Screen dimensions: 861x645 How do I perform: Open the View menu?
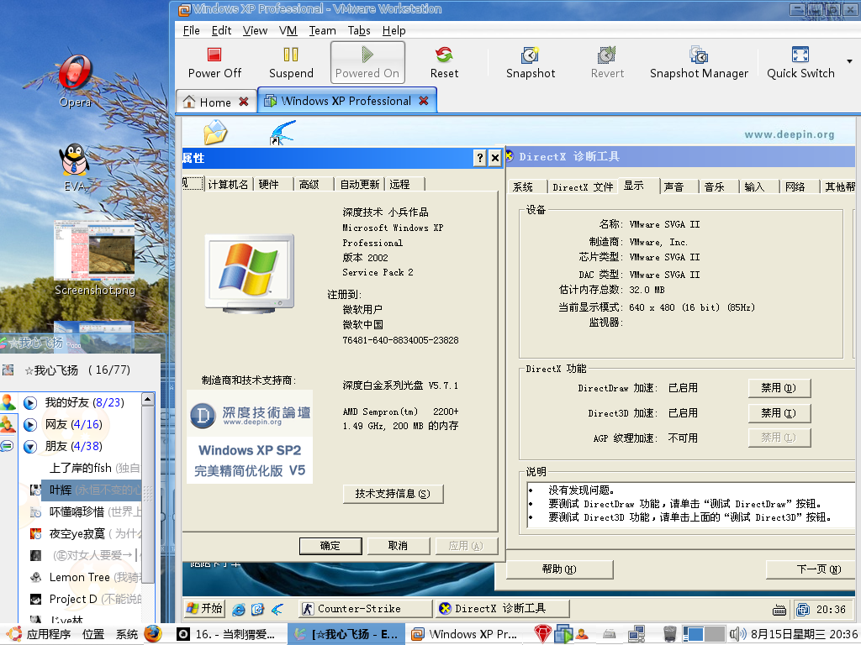[255, 30]
